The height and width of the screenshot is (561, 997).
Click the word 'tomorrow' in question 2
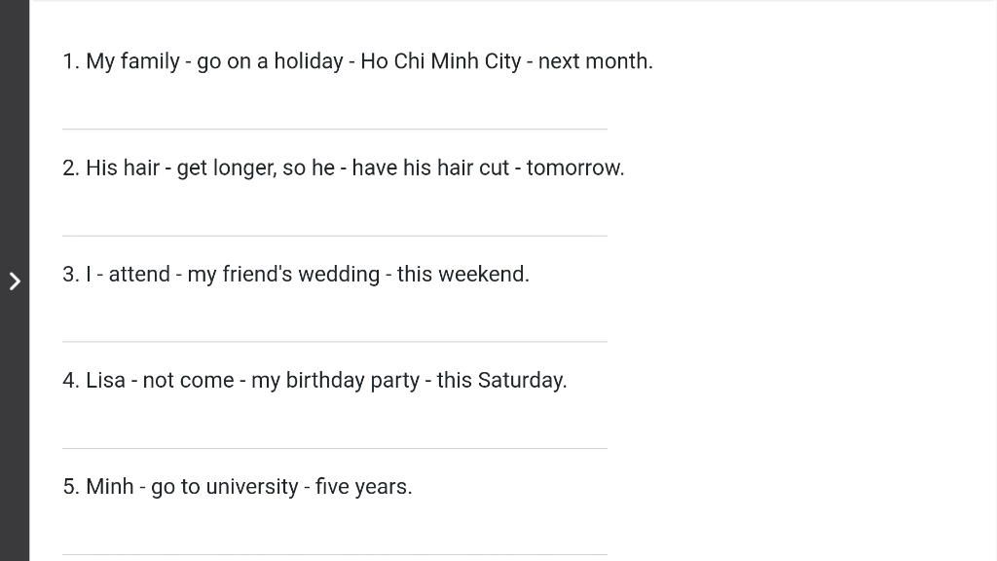coord(574,168)
